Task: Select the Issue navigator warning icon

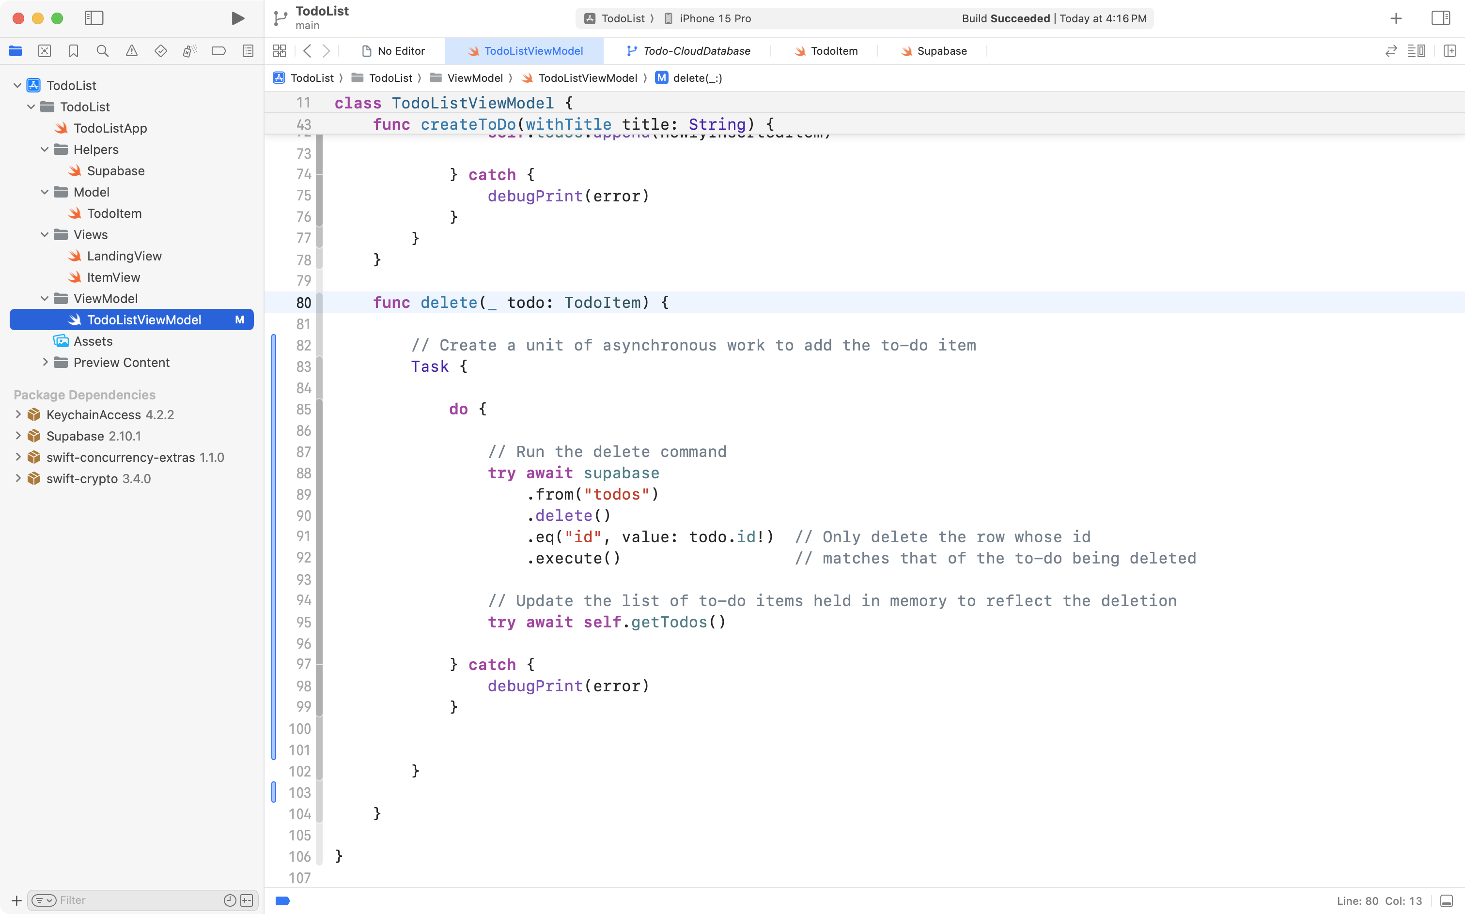Action: [131, 51]
